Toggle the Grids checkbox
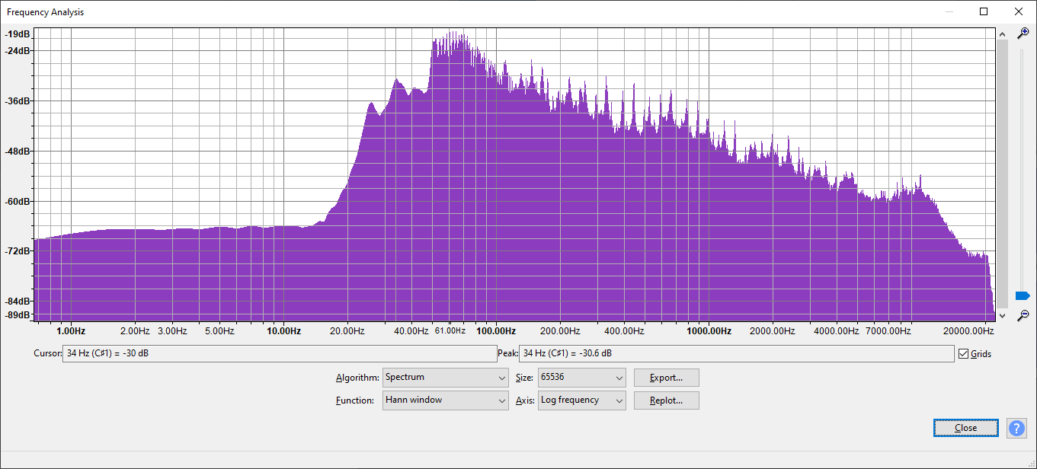The width and height of the screenshot is (1037, 469). (x=964, y=353)
